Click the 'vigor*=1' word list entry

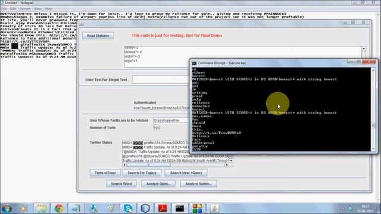pos(131,61)
